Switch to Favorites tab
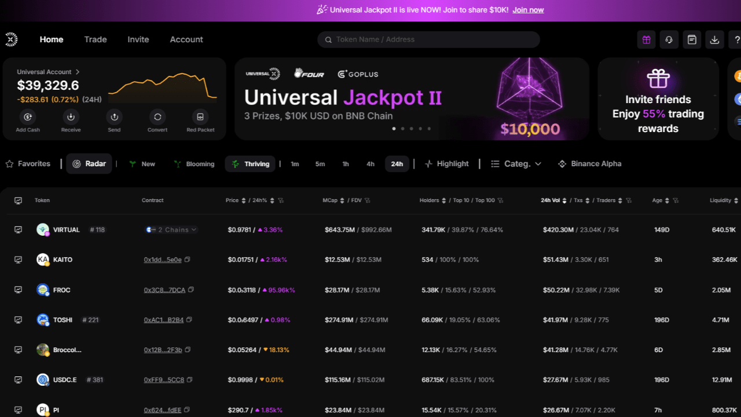The width and height of the screenshot is (741, 417). coord(28,164)
